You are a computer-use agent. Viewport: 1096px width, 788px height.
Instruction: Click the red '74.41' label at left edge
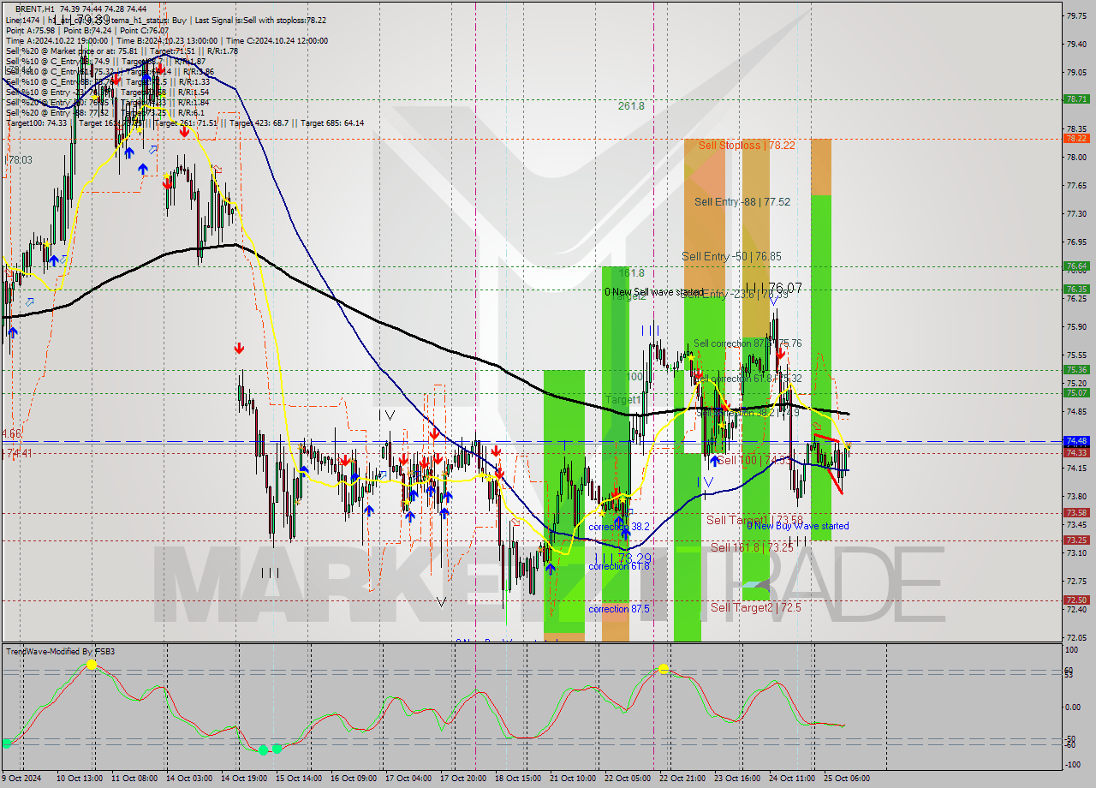click(x=19, y=454)
